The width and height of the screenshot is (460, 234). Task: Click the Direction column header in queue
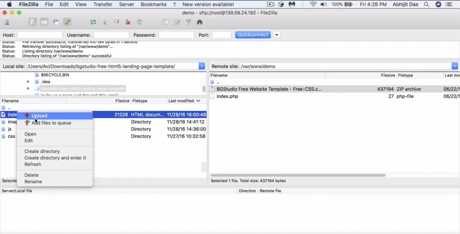pos(248,191)
